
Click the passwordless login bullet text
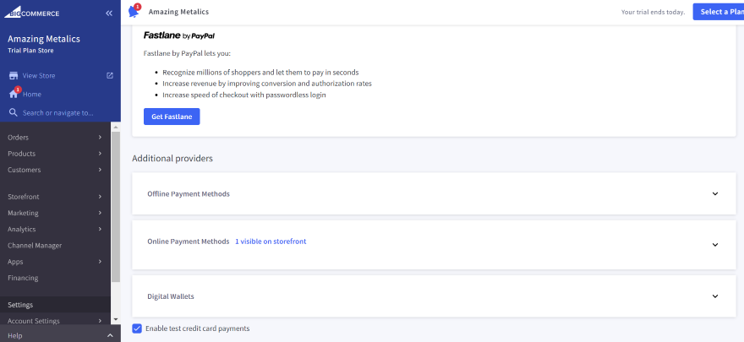pos(243,95)
